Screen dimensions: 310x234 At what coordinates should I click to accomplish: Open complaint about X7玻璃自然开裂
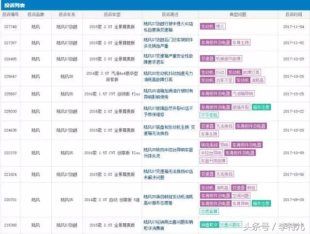(x=168, y=111)
